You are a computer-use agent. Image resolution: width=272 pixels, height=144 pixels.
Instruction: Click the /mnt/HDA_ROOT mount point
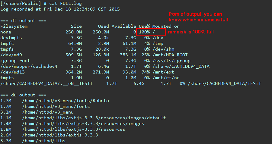[170, 55]
